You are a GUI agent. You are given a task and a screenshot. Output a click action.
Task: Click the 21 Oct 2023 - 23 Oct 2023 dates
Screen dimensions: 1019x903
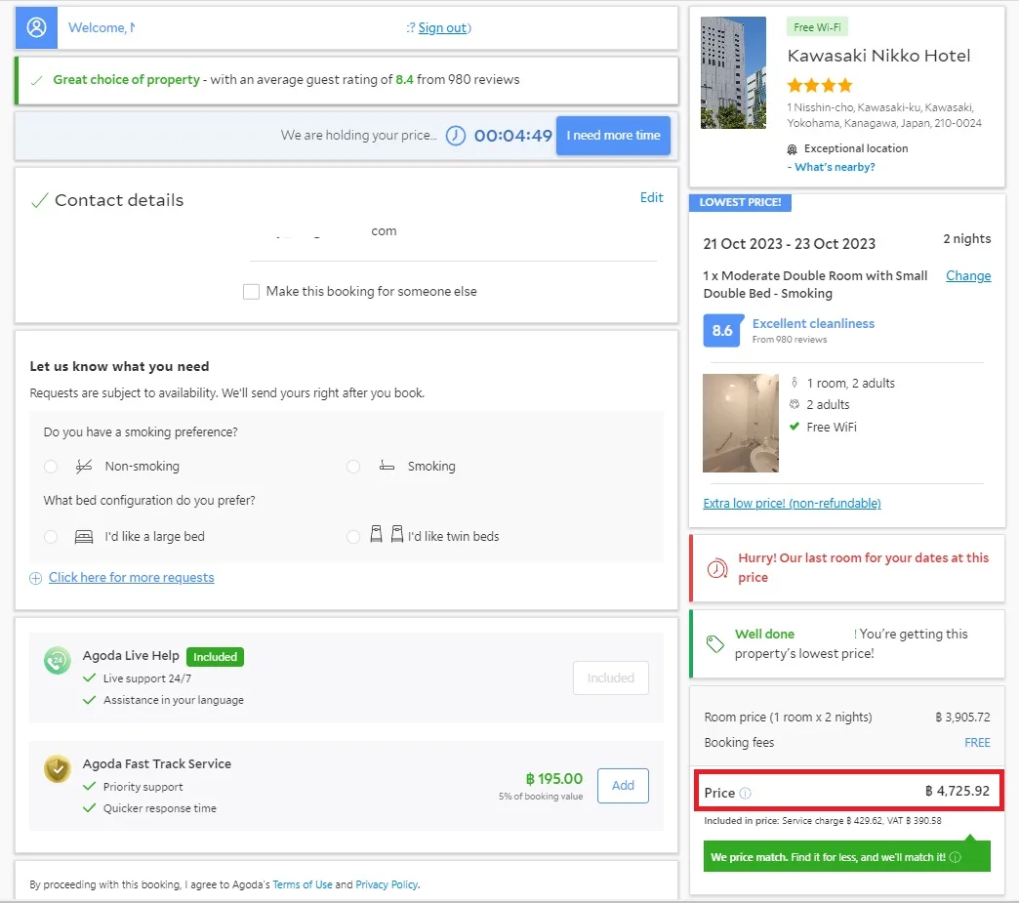pos(789,244)
